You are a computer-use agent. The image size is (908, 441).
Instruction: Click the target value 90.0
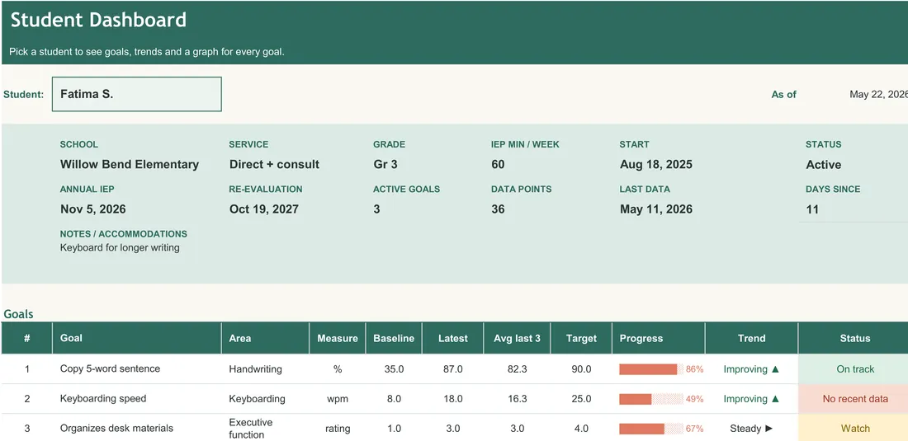point(581,368)
